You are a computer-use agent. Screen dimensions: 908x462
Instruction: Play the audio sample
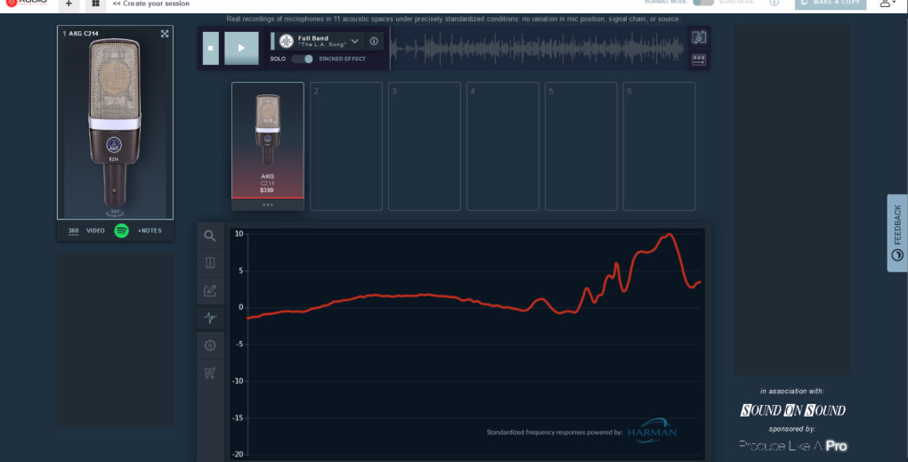241,48
